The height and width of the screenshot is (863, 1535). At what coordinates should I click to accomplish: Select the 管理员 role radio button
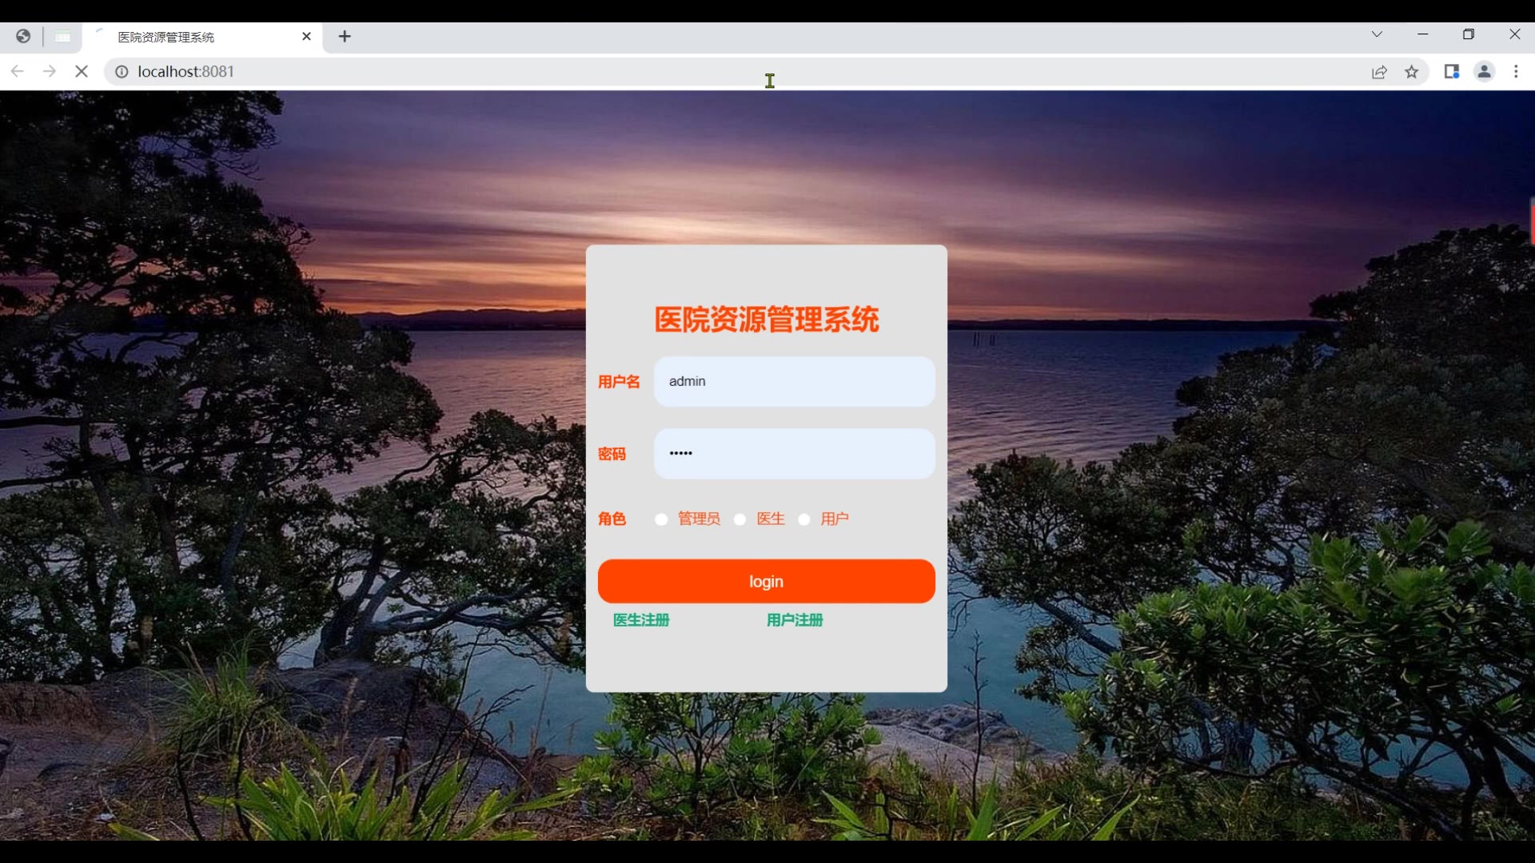click(x=661, y=519)
